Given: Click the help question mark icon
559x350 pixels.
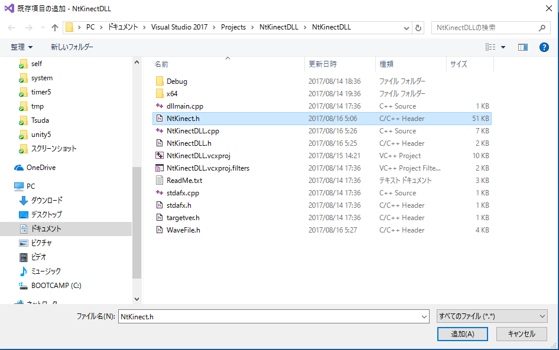Looking at the screenshot, I should pyautogui.click(x=544, y=47).
